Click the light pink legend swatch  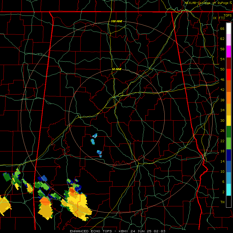(x=229, y=40)
